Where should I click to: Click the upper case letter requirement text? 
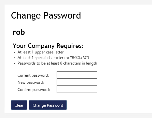click(41, 52)
